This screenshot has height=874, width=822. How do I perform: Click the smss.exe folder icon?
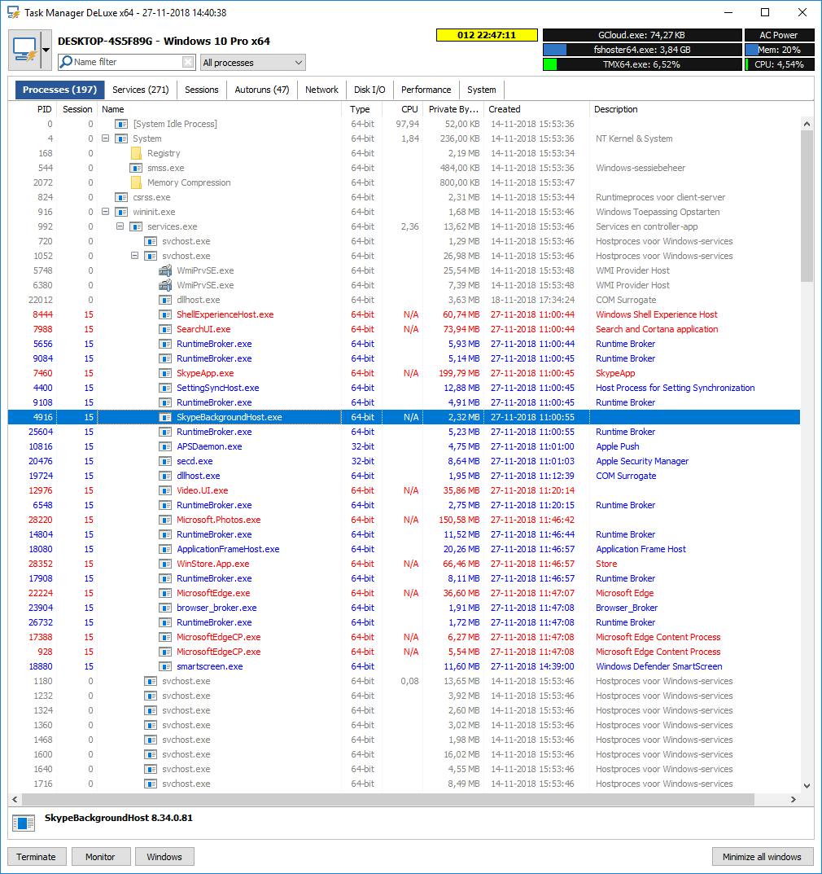[x=136, y=168]
